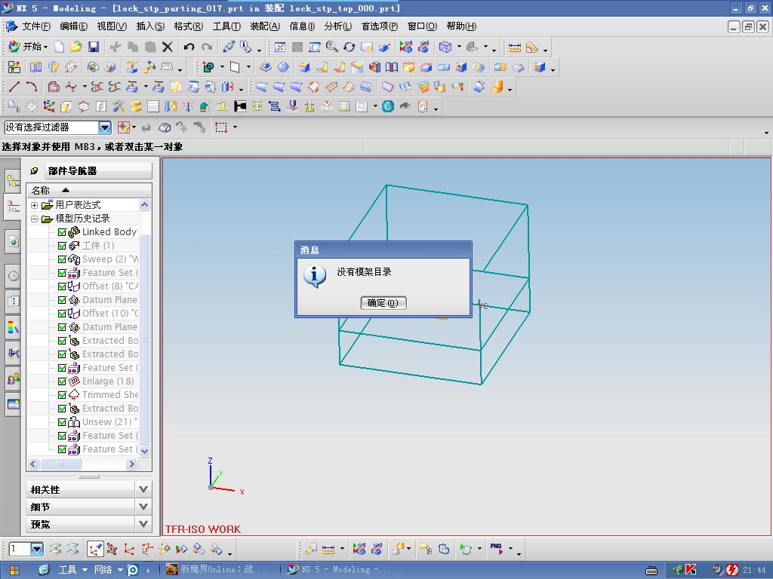Open the Assembly Navigator sidebar tab
This screenshot has height=579, width=773.
click(x=13, y=181)
